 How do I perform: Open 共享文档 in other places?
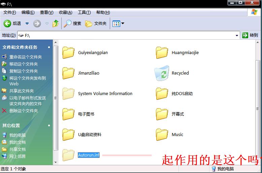coord(18,149)
